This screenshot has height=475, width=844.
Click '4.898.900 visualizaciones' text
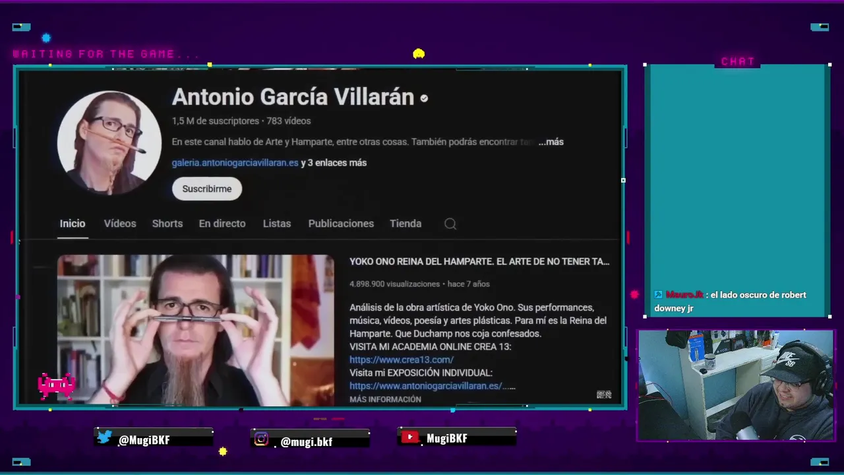(x=394, y=284)
